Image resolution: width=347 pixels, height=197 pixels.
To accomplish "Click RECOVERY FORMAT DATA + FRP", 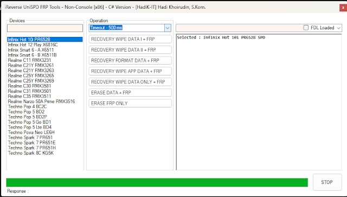I will [x=130, y=60].
